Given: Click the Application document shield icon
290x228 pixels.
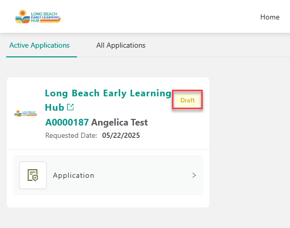Looking at the screenshot, I should 33,175.
